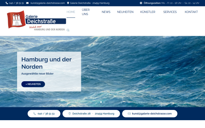Click the bottom 040 / 36 51 51 pill button
This screenshot has height=128, width=205.
tap(44, 114)
